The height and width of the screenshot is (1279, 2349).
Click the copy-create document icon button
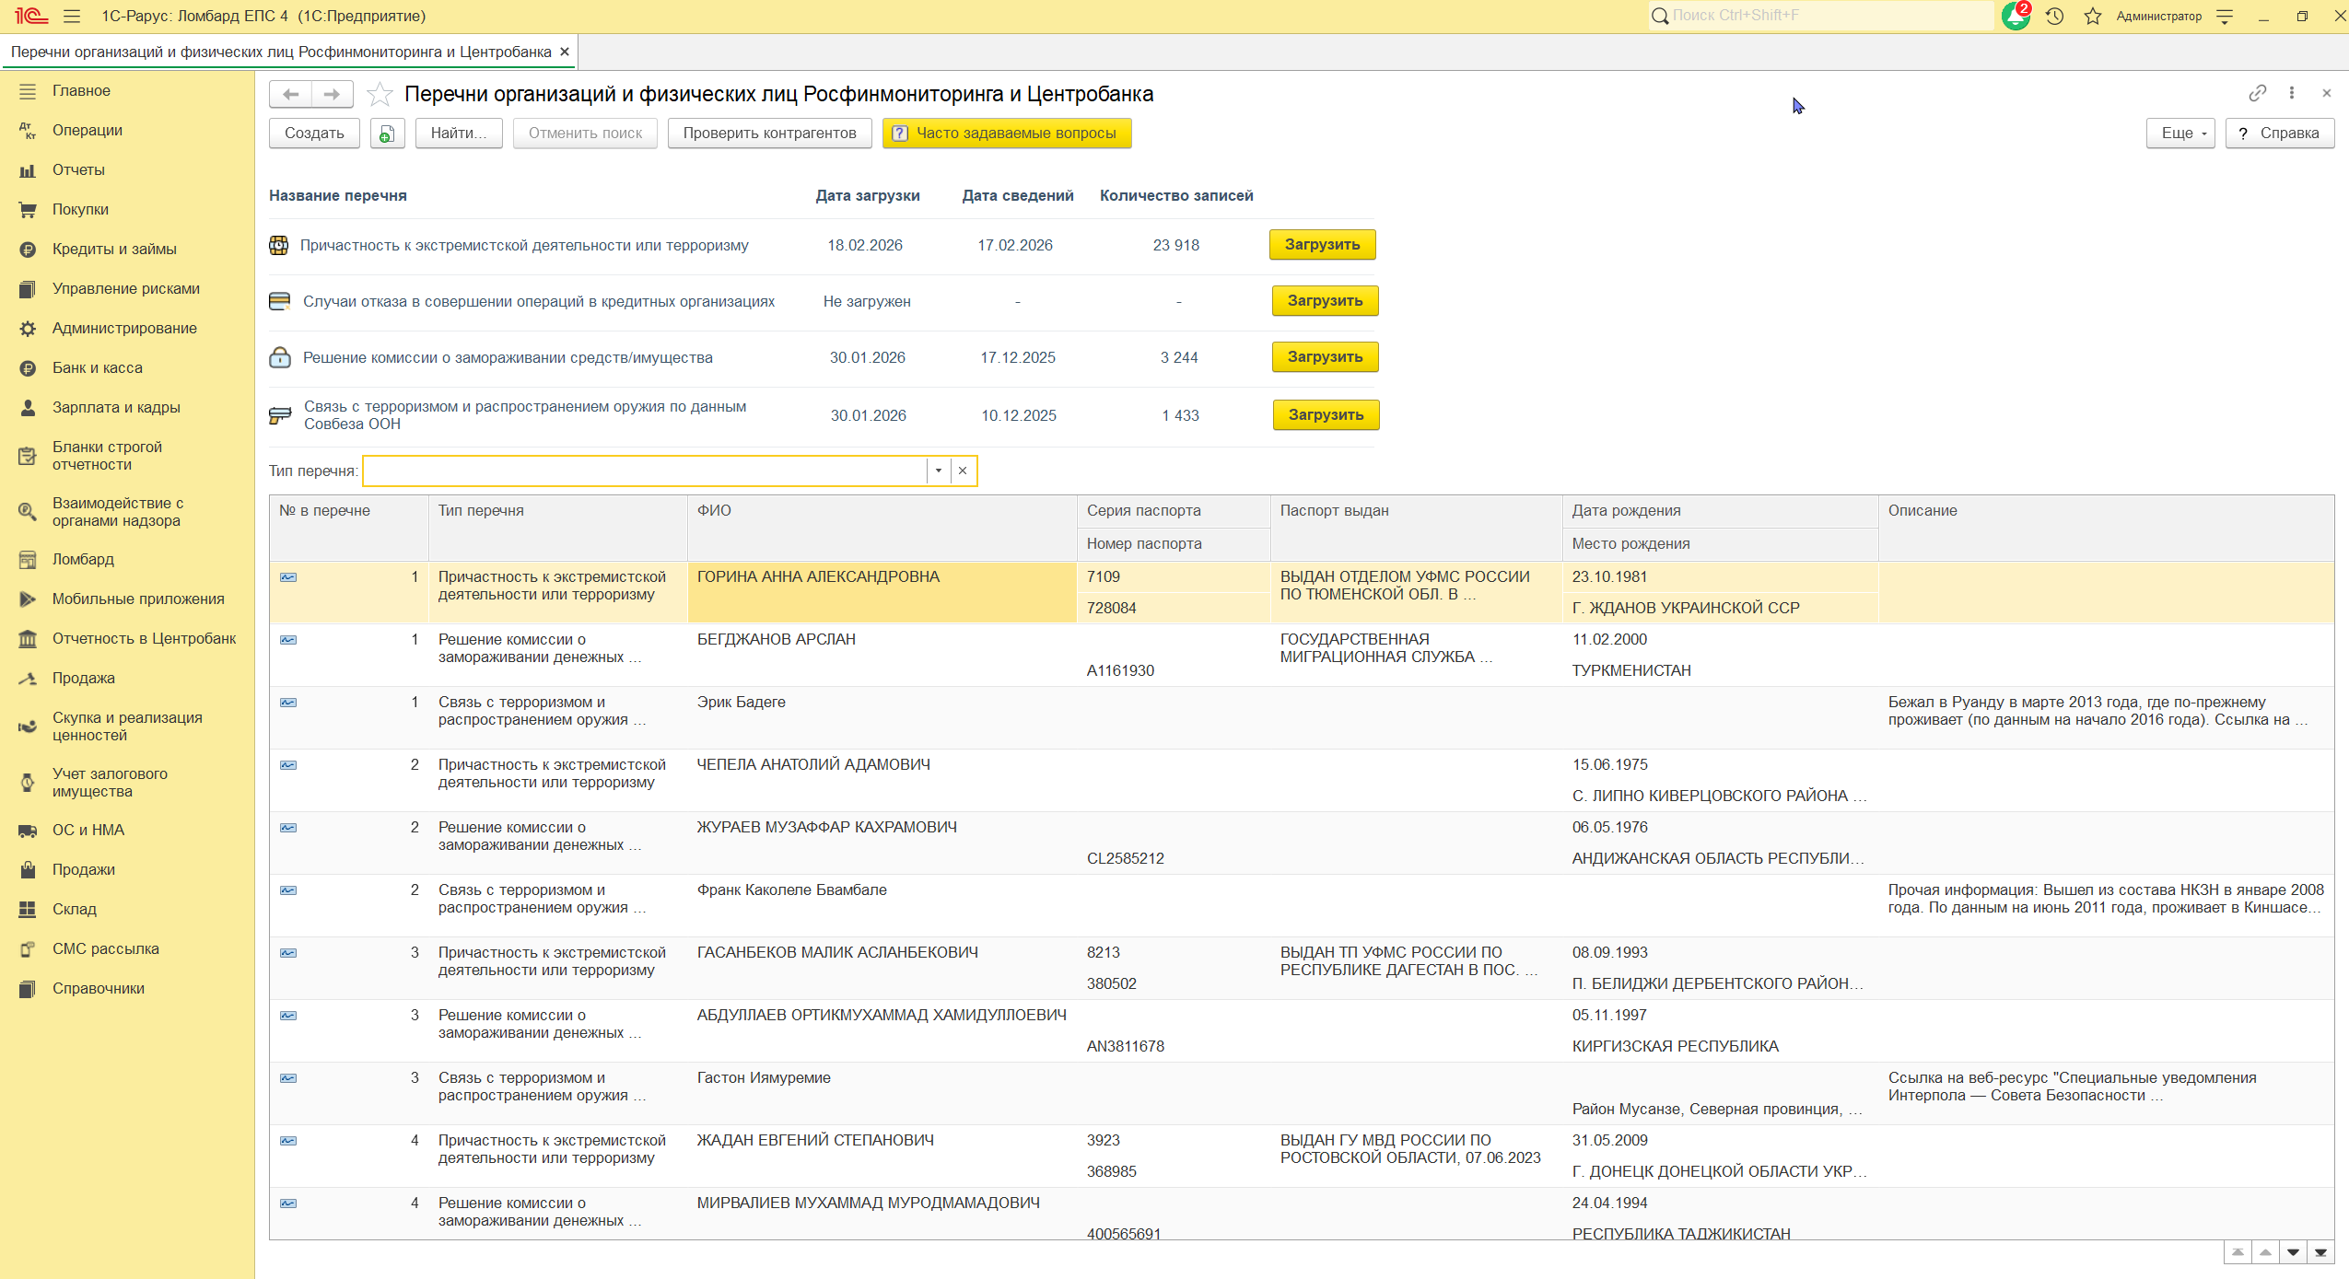click(x=387, y=134)
